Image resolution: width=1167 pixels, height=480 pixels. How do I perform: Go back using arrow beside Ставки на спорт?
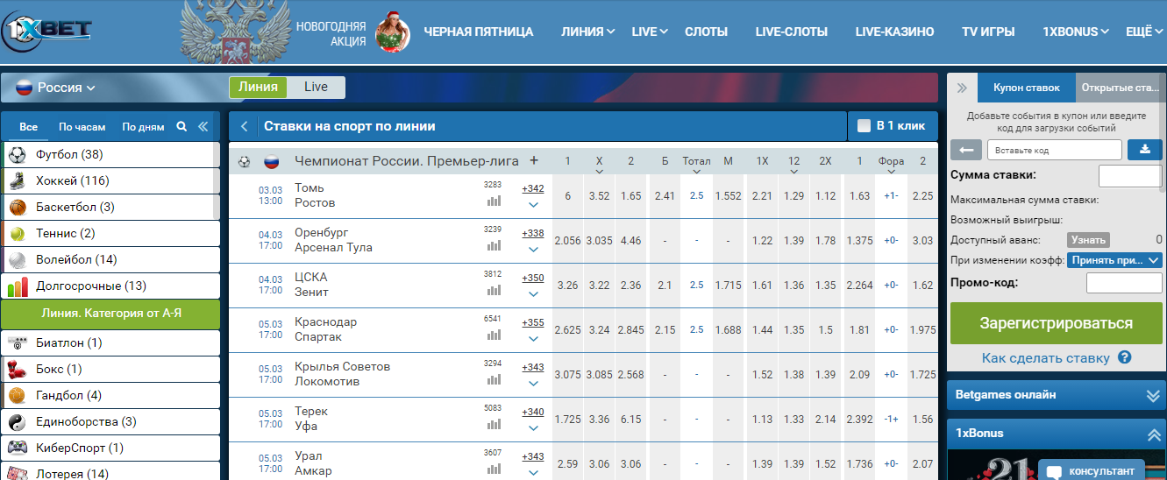coord(245,126)
